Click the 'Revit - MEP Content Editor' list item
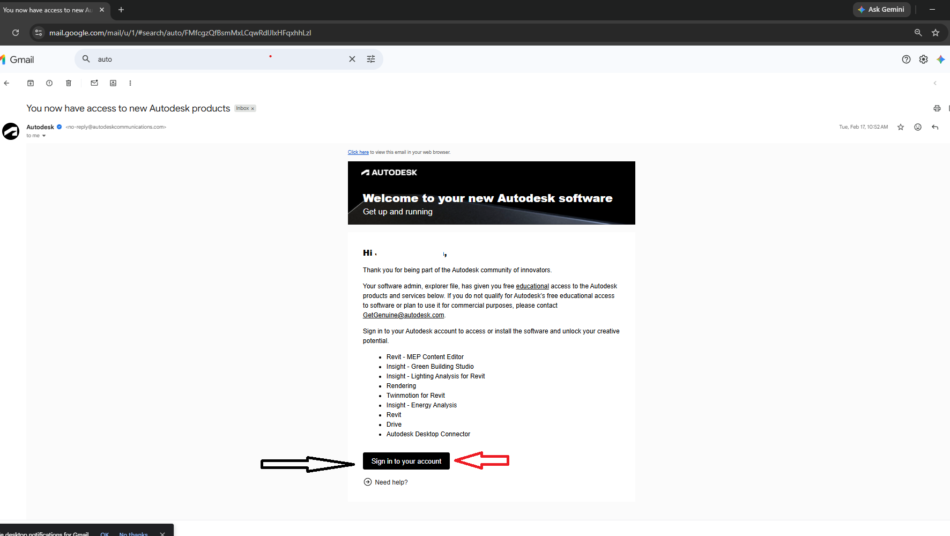The width and height of the screenshot is (950, 536). [425, 357]
